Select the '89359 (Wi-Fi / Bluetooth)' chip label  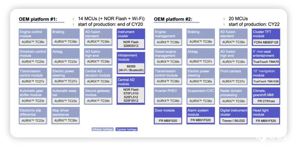click(x=131, y=68)
